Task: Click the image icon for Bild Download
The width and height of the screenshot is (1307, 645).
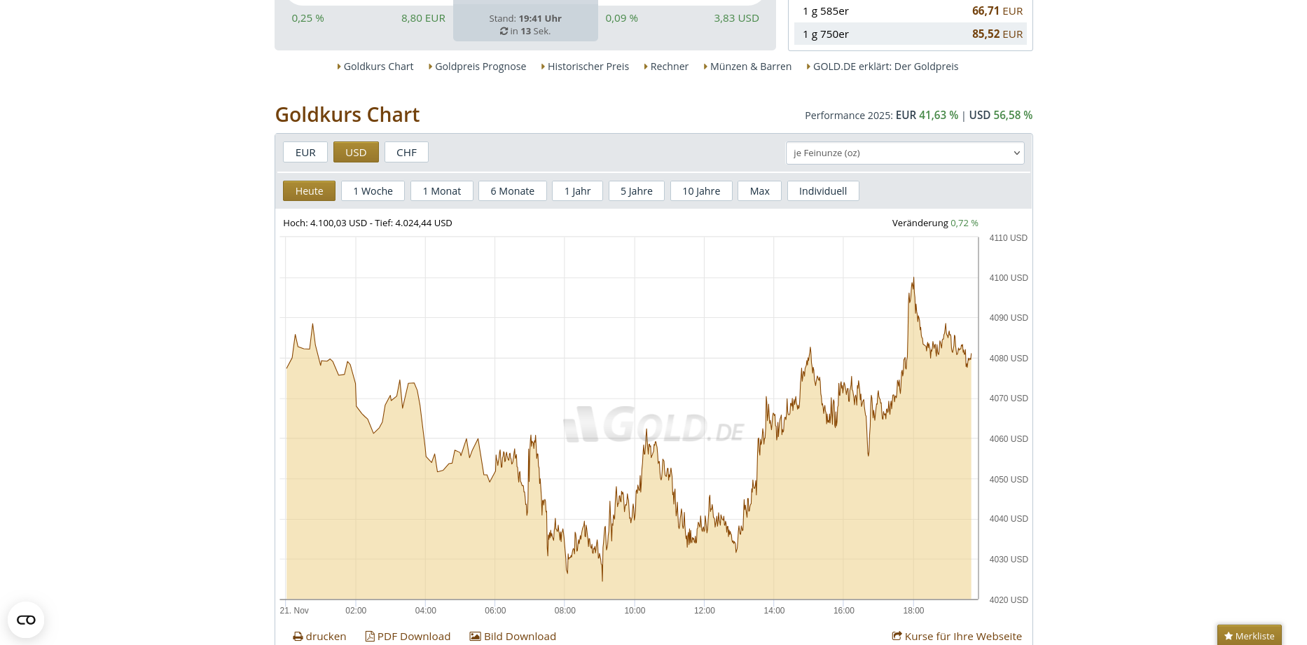Action: tap(475, 637)
